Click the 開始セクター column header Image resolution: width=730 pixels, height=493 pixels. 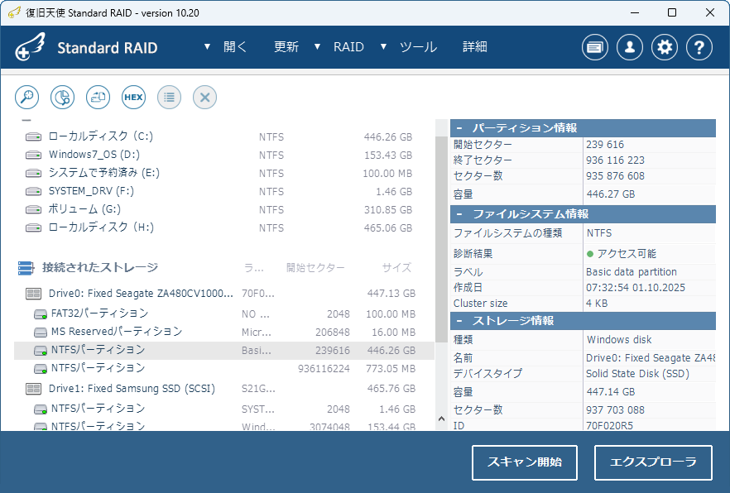coord(315,268)
